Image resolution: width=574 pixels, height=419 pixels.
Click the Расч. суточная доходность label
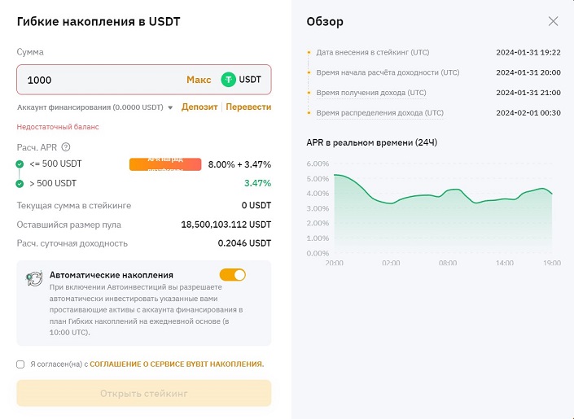[72, 243]
